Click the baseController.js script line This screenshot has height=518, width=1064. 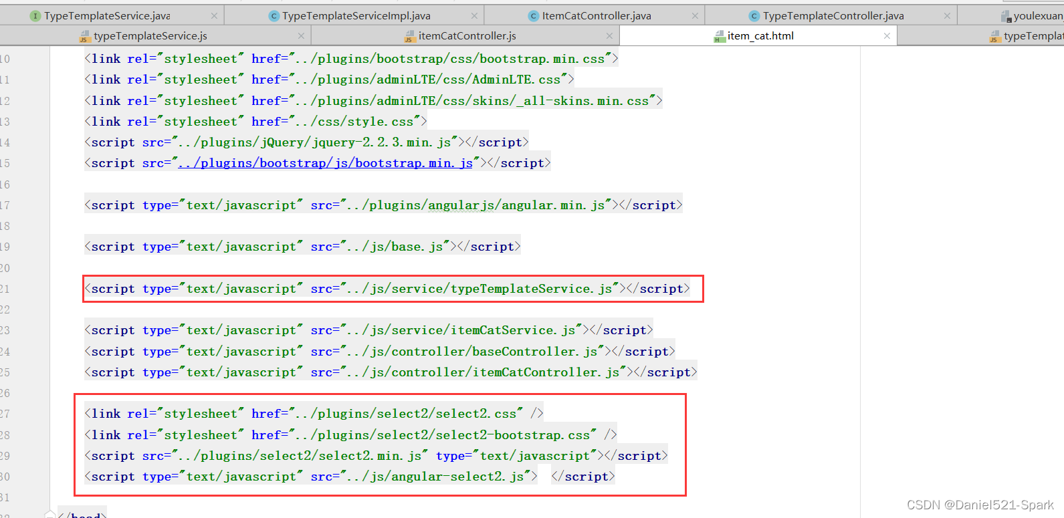click(380, 352)
